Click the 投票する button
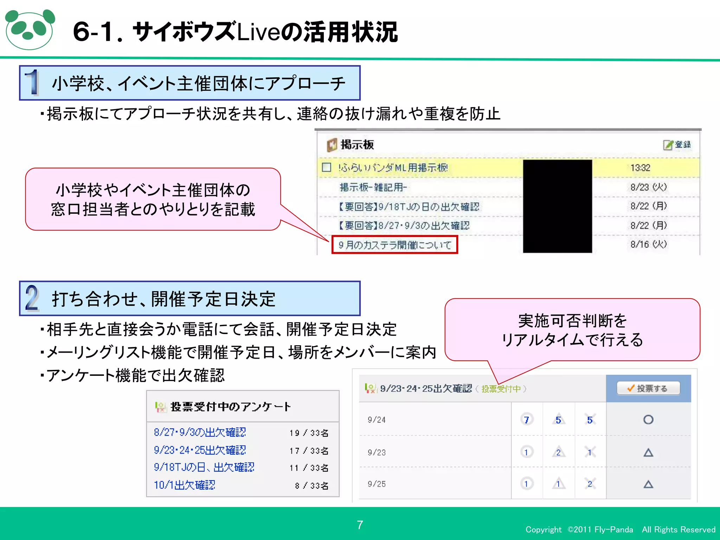Viewport: 720px width, 540px height. click(x=648, y=388)
